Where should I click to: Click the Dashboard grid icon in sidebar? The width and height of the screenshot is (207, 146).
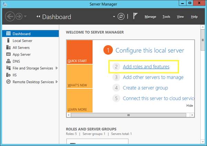click(8, 34)
